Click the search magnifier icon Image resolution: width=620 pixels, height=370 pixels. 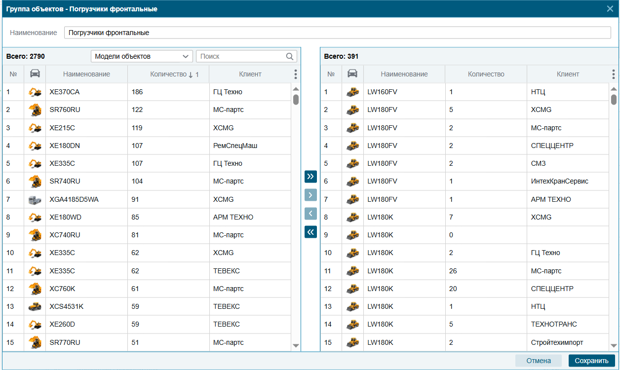(290, 56)
